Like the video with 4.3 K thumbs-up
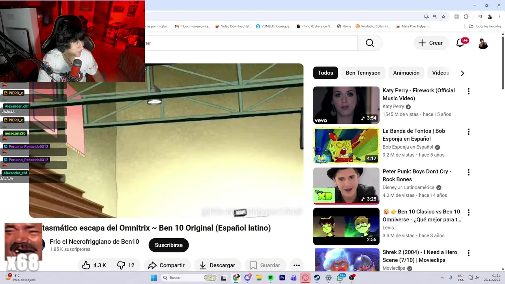 [x=94, y=265]
